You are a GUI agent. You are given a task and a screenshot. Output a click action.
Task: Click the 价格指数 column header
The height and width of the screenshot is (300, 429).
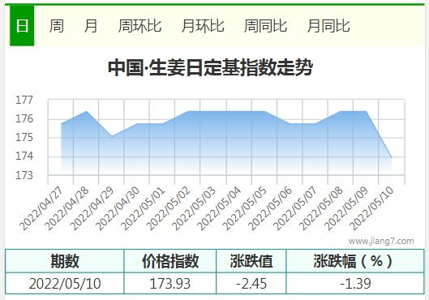[x=170, y=261]
